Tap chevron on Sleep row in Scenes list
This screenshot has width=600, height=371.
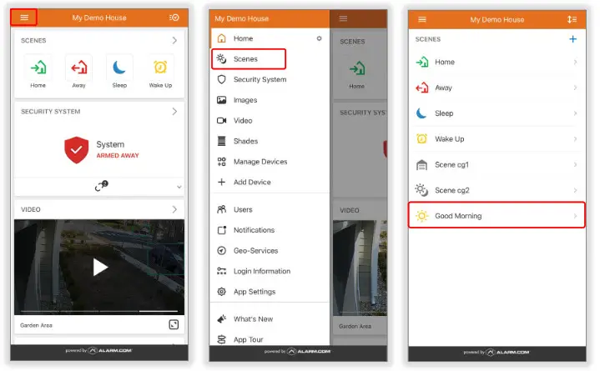(575, 113)
